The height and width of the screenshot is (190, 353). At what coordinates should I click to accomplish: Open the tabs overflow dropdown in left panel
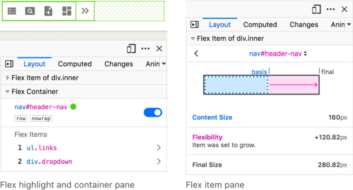[164, 64]
